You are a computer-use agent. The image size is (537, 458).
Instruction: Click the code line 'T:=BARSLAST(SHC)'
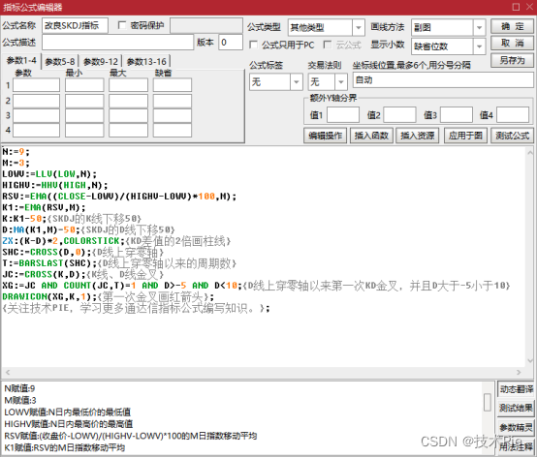click(119, 263)
